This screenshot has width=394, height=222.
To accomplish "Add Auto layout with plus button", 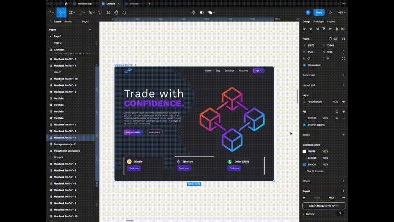I will (344, 75).
